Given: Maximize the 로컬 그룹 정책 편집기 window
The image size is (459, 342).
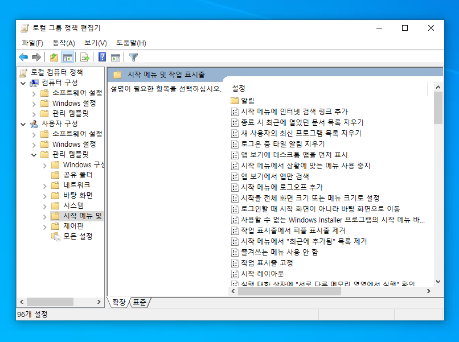Looking at the screenshot, I should (405, 28).
